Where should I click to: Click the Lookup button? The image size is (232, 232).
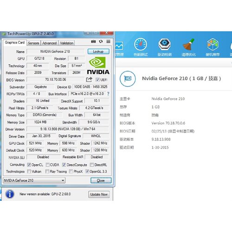point(98,52)
